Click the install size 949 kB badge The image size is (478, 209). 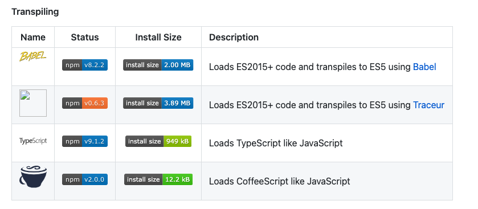(x=158, y=141)
